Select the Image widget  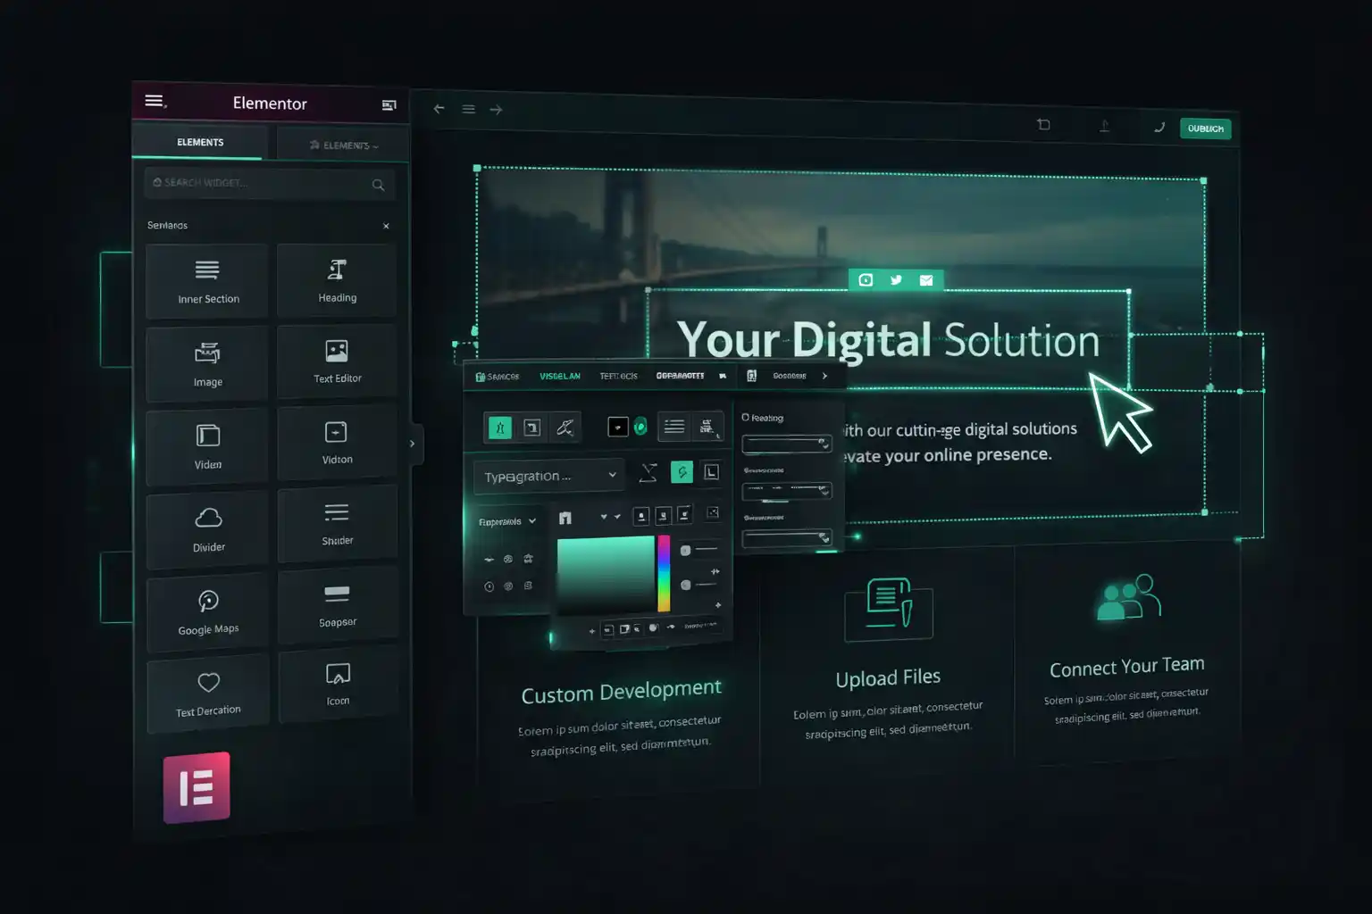207,363
